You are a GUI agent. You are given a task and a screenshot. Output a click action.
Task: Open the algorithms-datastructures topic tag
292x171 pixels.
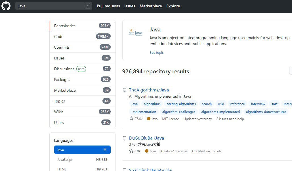point(266,112)
